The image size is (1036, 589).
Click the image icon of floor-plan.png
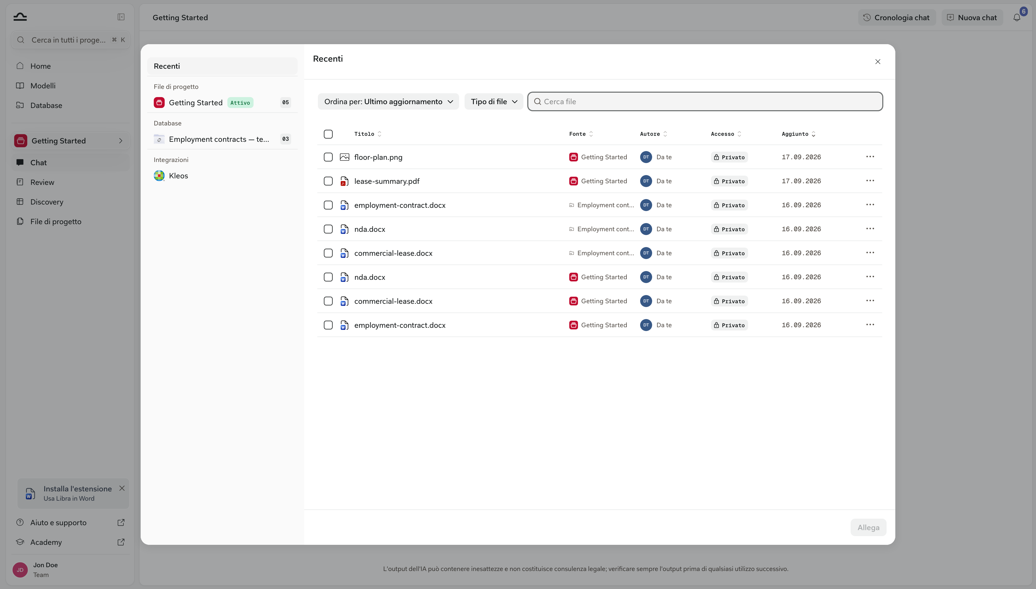click(345, 157)
